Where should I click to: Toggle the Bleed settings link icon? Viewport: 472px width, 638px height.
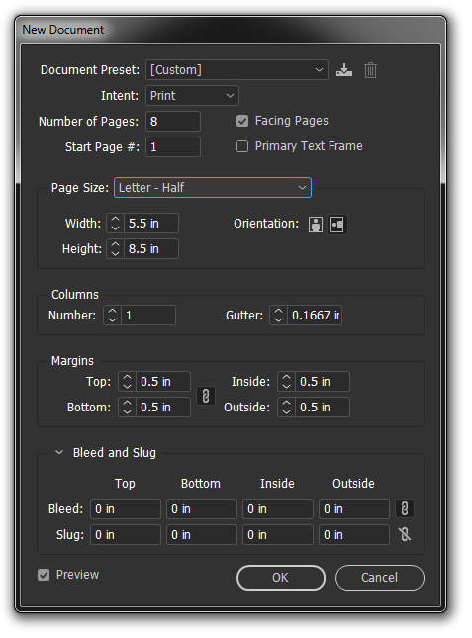pyautogui.click(x=405, y=508)
